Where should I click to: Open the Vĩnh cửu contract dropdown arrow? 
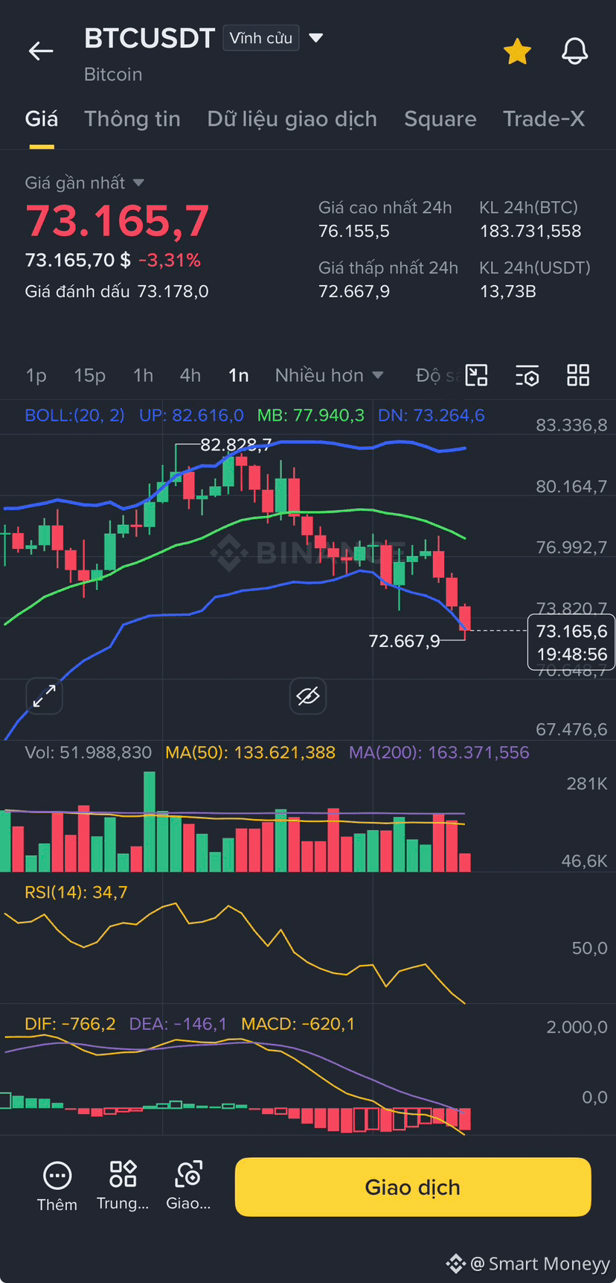tap(316, 38)
